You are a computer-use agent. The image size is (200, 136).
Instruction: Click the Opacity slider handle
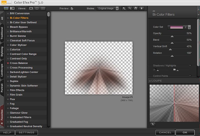(172, 36)
